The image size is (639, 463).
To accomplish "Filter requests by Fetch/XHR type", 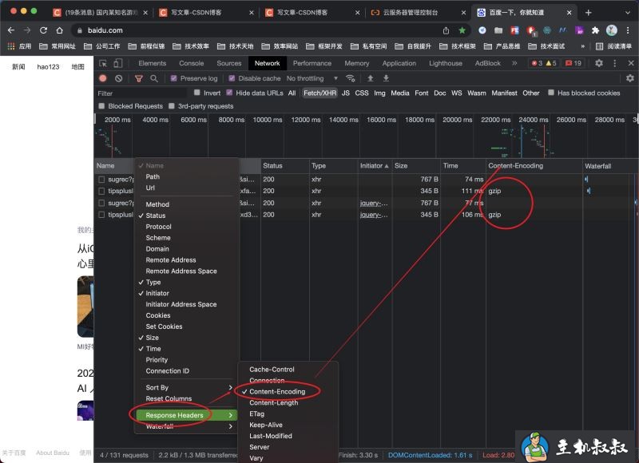I will (320, 93).
